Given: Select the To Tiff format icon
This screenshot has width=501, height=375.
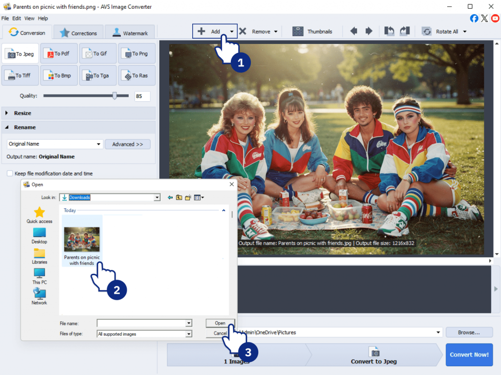Looking at the screenshot, I should (x=20, y=76).
